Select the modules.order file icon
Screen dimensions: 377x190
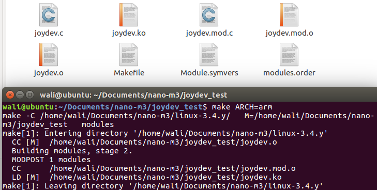click(x=289, y=54)
